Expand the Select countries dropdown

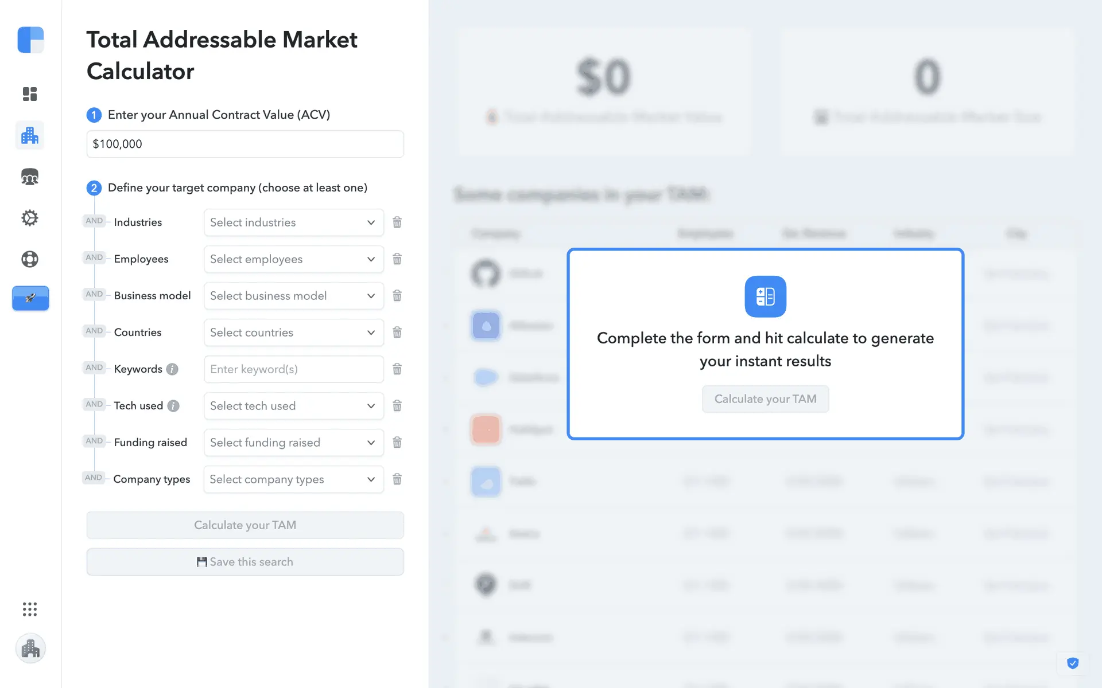[293, 333]
